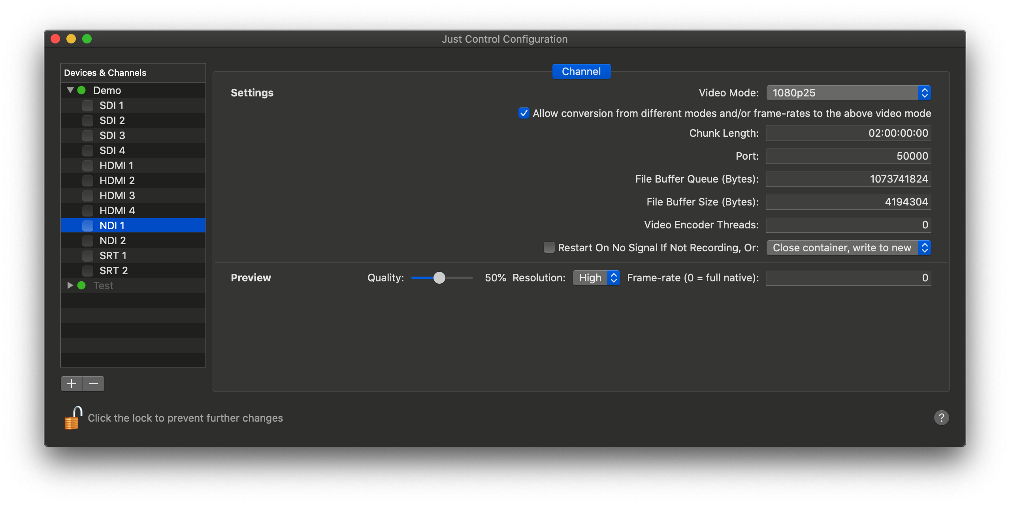Enable the HDMI 1 channel checkbox
The image size is (1010, 505).
[88, 166]
